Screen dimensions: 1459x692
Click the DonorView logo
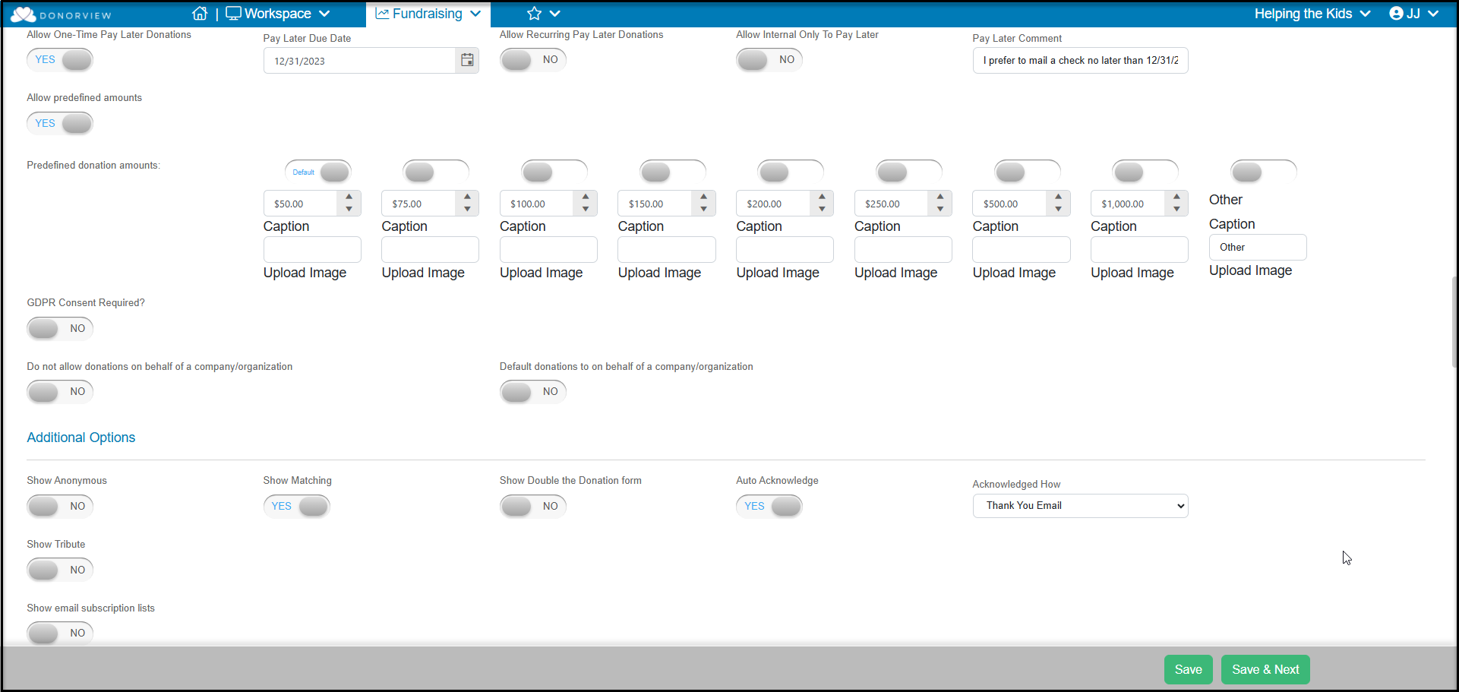[x=61, y=14]
